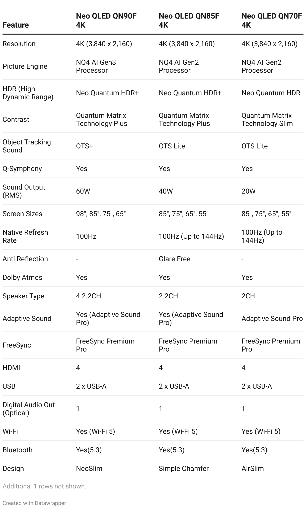Select the Neo QLED QN85F 4K header
The width and height of the screenshot is (306, 509).
(189, 20)
